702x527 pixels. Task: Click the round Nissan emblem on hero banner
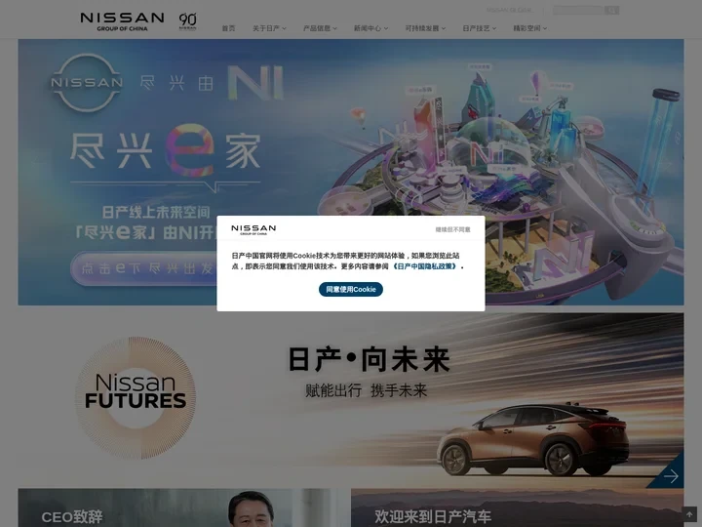tap(87, 82)
